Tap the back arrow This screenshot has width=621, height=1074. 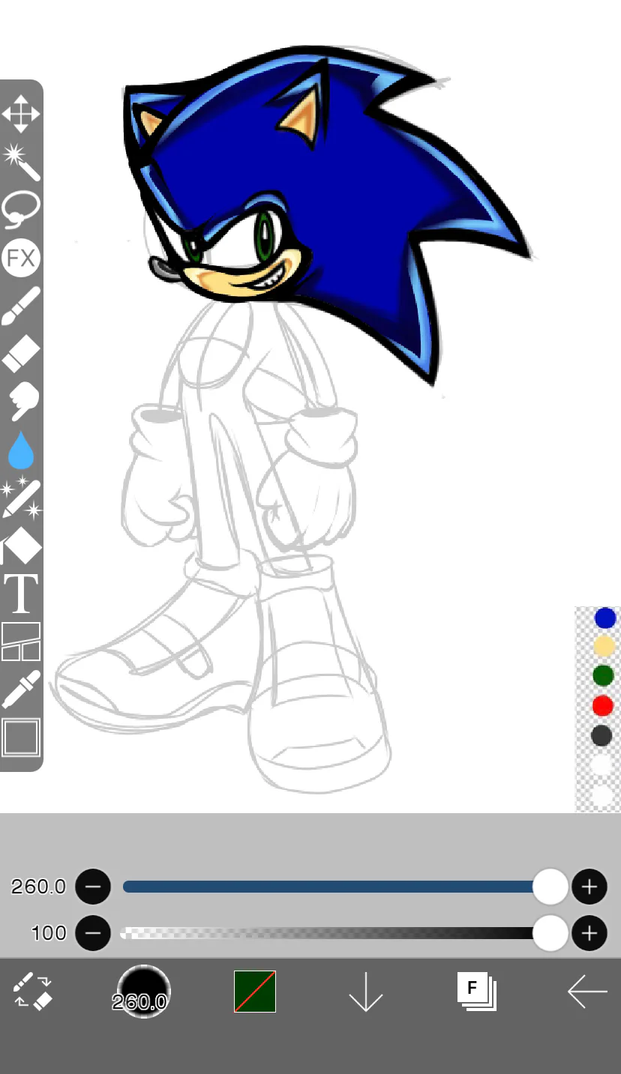[587, 992]
